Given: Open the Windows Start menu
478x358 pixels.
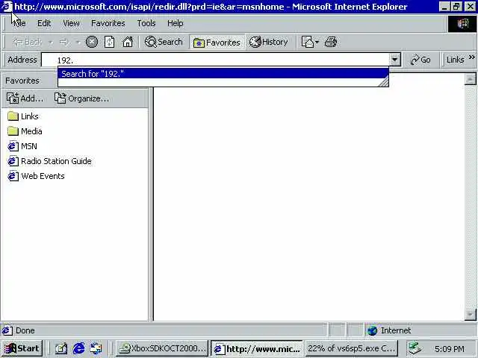Looking at the screenshot, I should (22, 348).
